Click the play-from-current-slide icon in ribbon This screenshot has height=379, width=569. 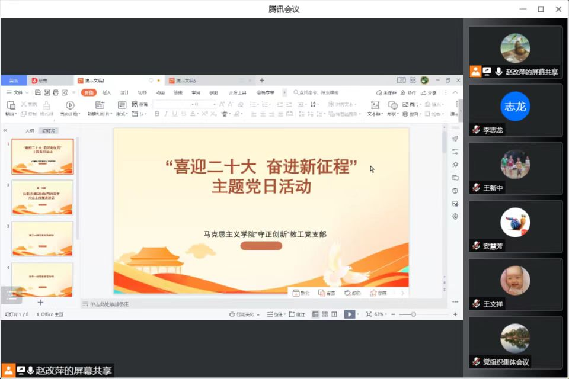coord(70,105)
